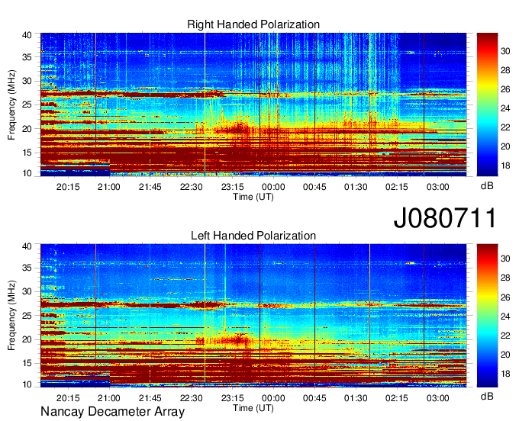Click the "00:45" time tick under Right Handed plot

coord(314,187)
